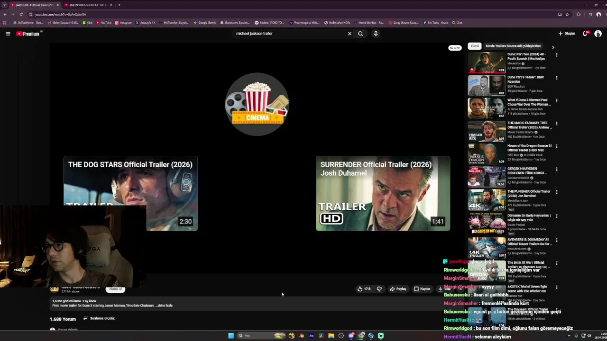Open bookmarks apps grid icon
The height and width of the screenshot is (341, 607).
tap(4, 23)
